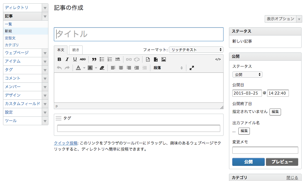Click the insert link icon

pos(129,59)
